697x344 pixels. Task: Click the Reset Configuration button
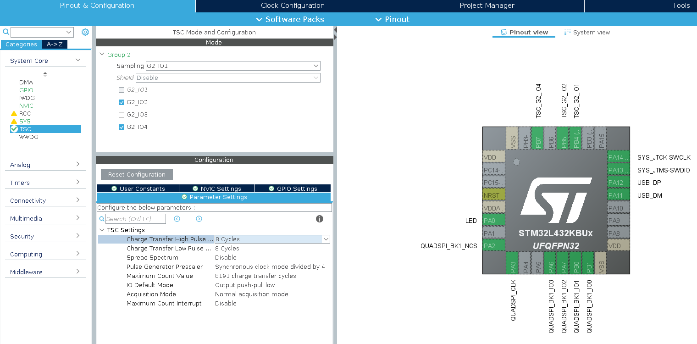click(x=137, y=175)
